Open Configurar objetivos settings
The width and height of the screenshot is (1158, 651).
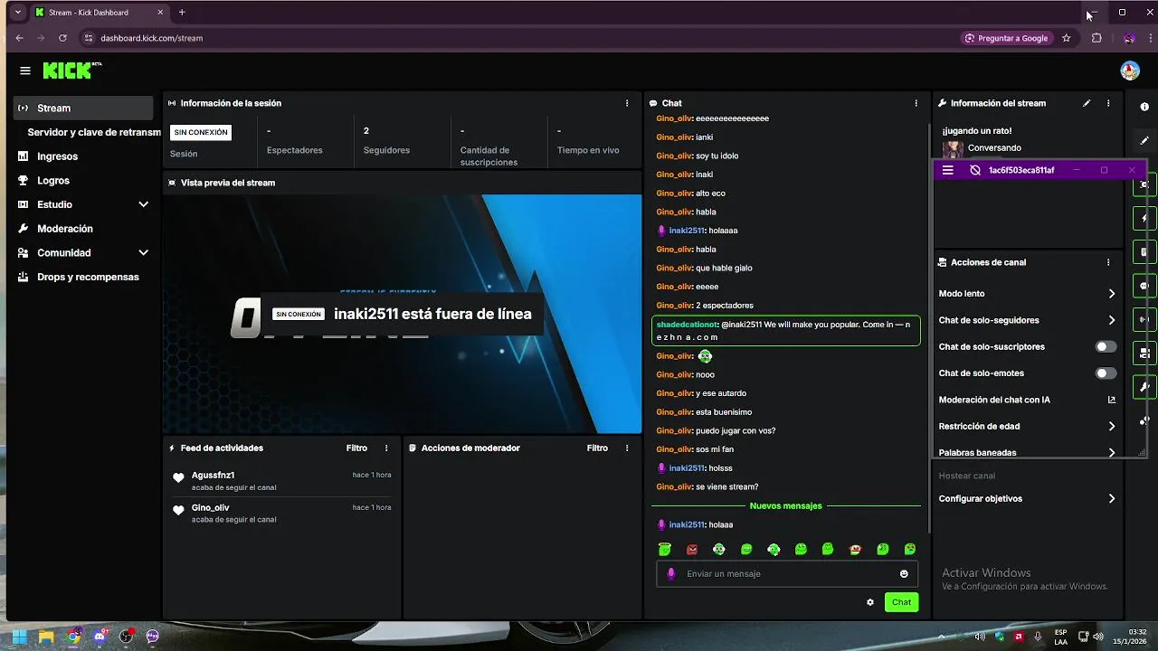[1027, 498]
